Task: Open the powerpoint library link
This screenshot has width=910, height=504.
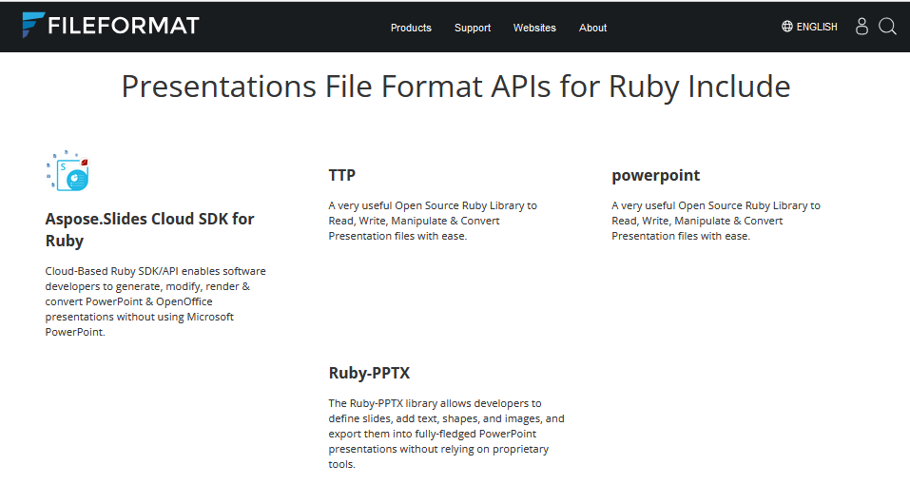Action: [x=656, y=175]
